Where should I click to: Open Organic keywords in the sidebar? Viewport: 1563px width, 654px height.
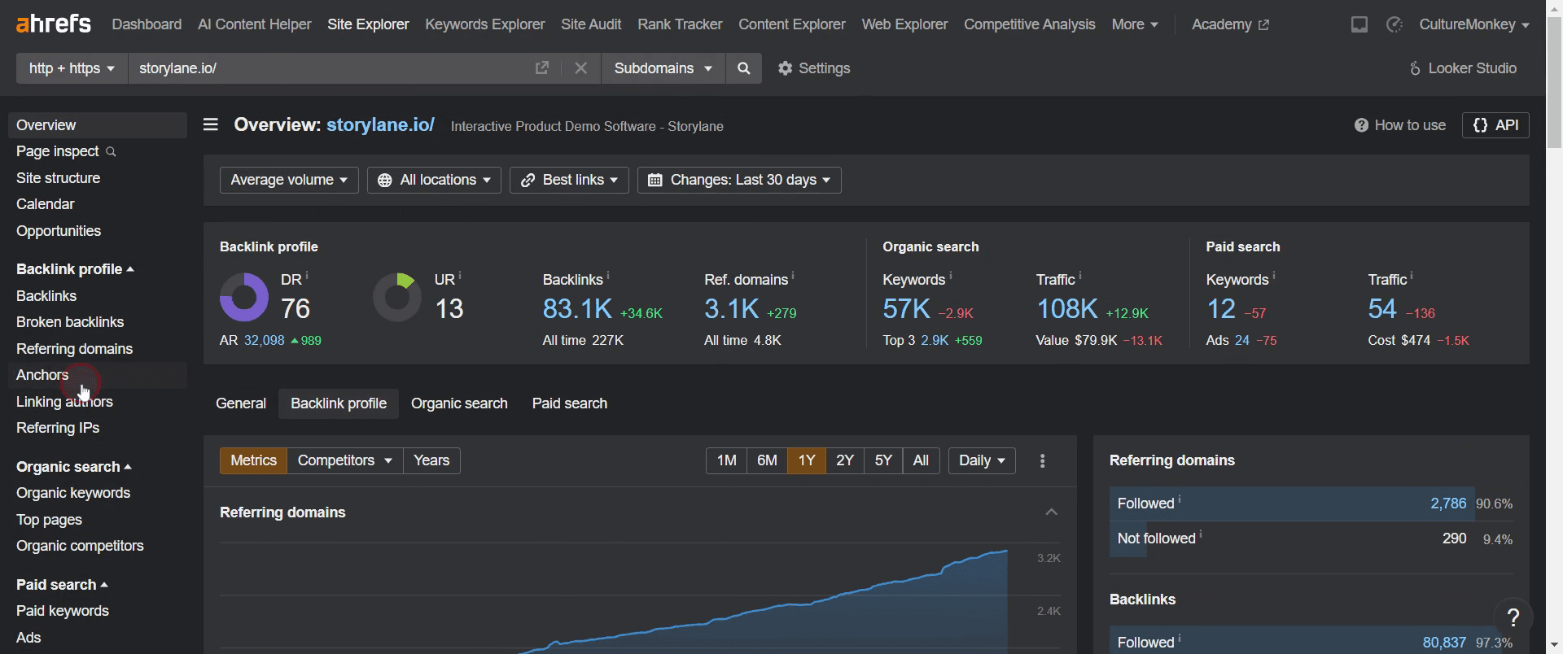pos(73,493)
